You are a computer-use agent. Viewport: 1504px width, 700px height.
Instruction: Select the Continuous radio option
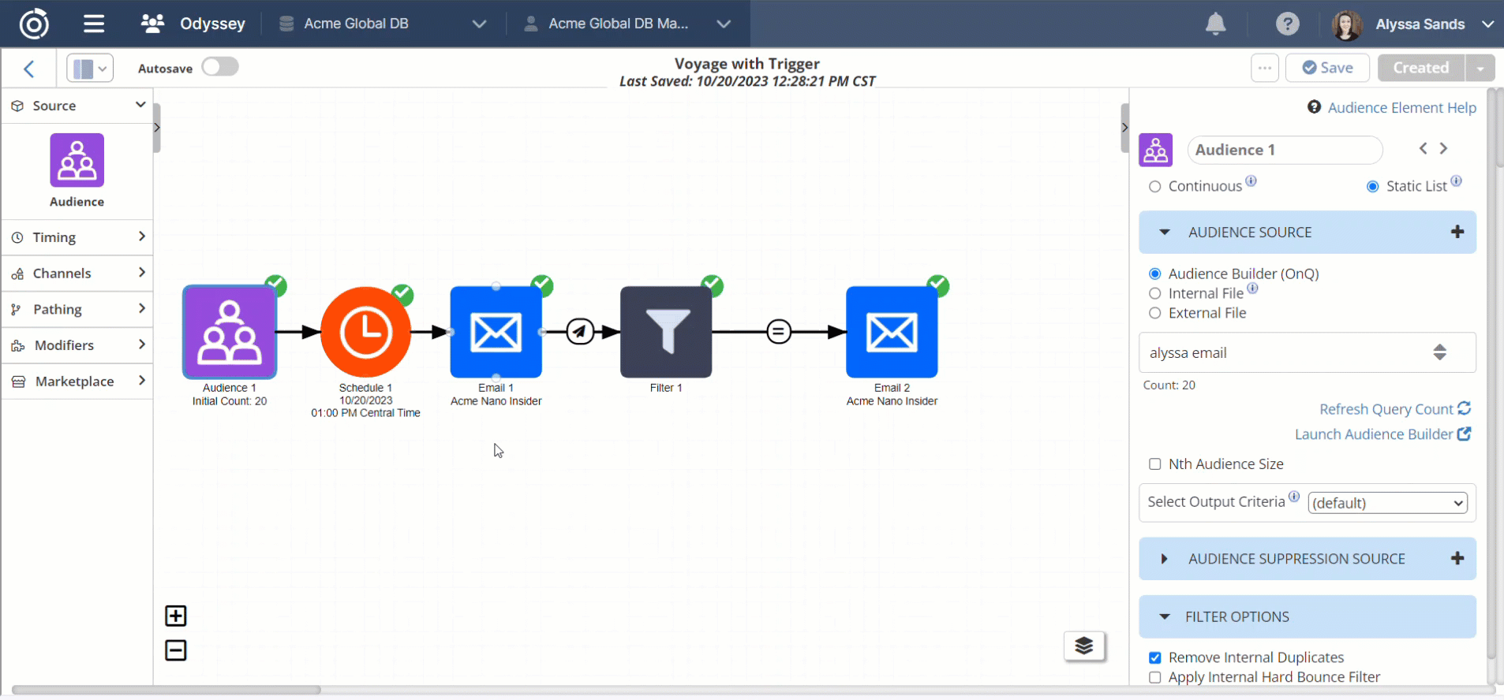[x=1155, y=187]
